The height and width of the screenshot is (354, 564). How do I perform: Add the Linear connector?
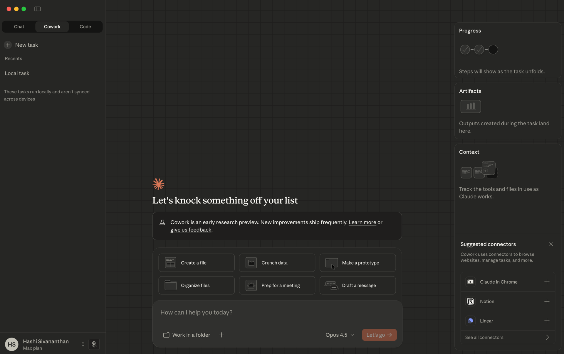point(547,321)
